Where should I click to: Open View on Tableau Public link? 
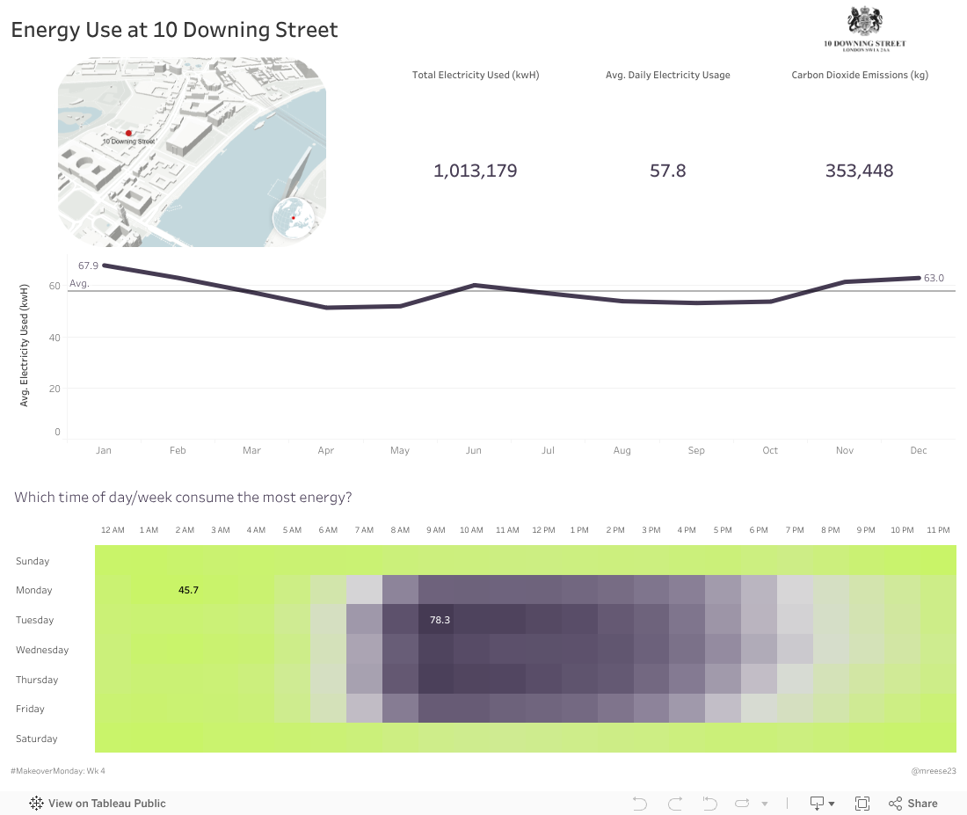106,804
